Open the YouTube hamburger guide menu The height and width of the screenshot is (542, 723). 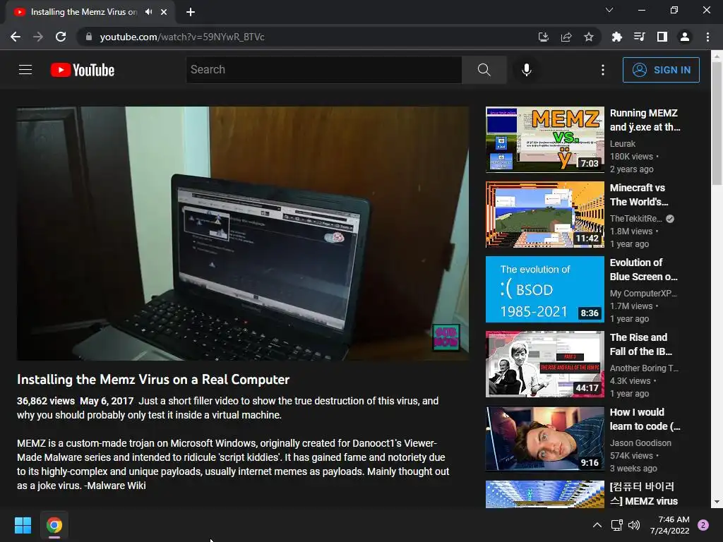[25, 70]
